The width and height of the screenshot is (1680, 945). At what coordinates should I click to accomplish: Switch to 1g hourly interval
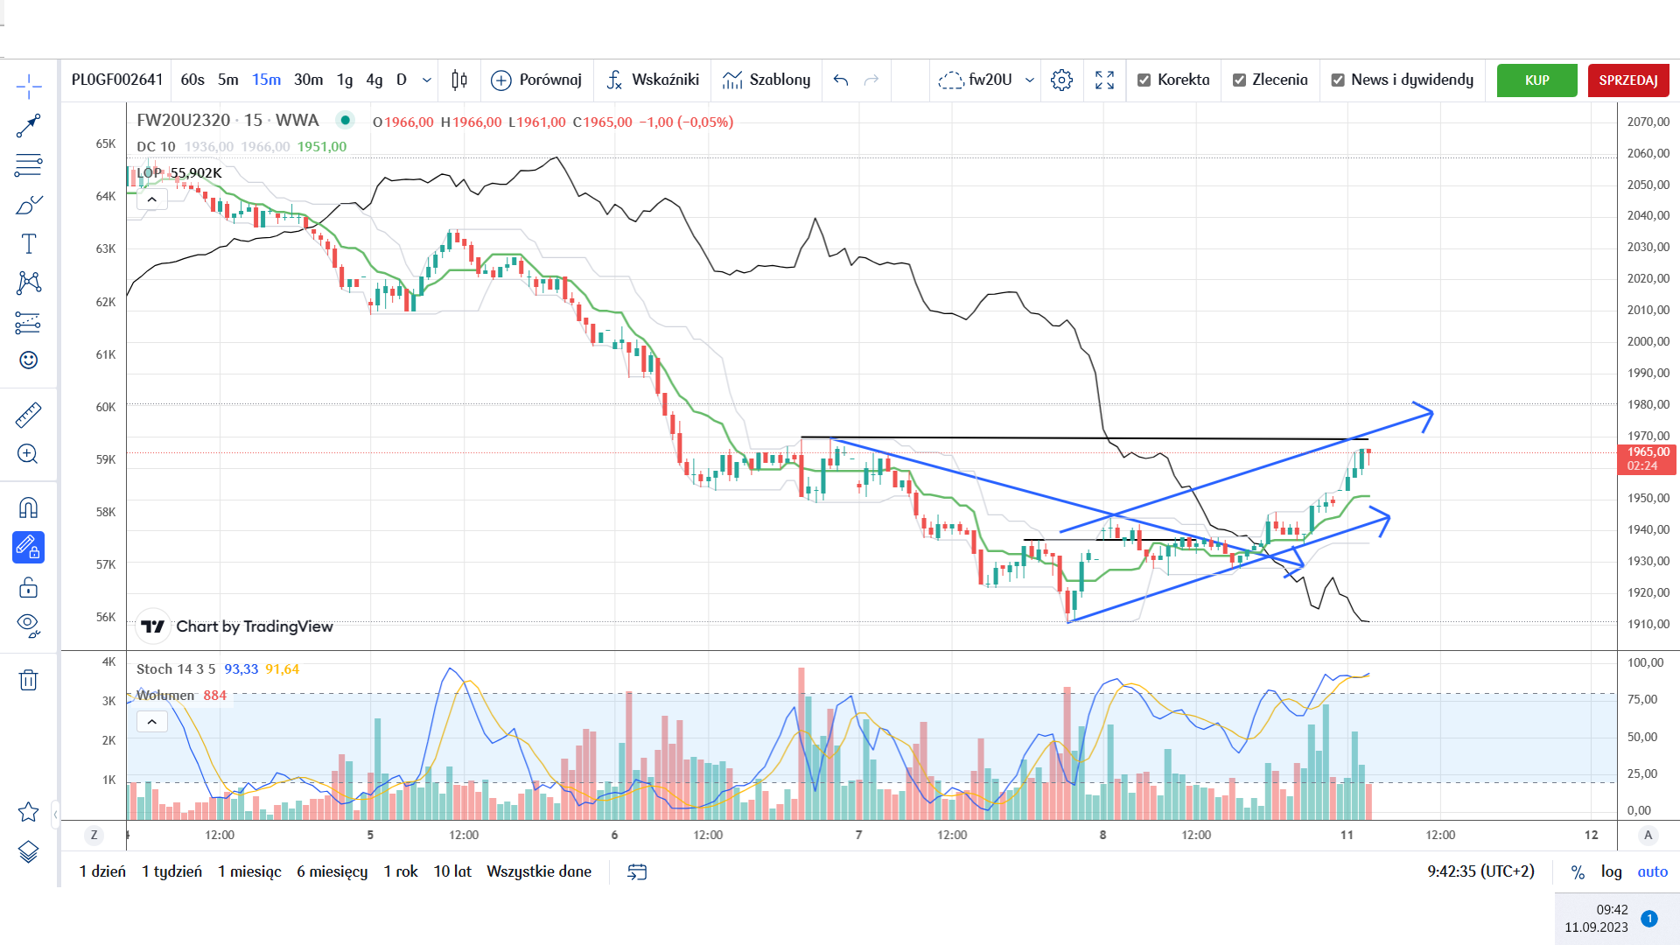[x=345, y=80]
